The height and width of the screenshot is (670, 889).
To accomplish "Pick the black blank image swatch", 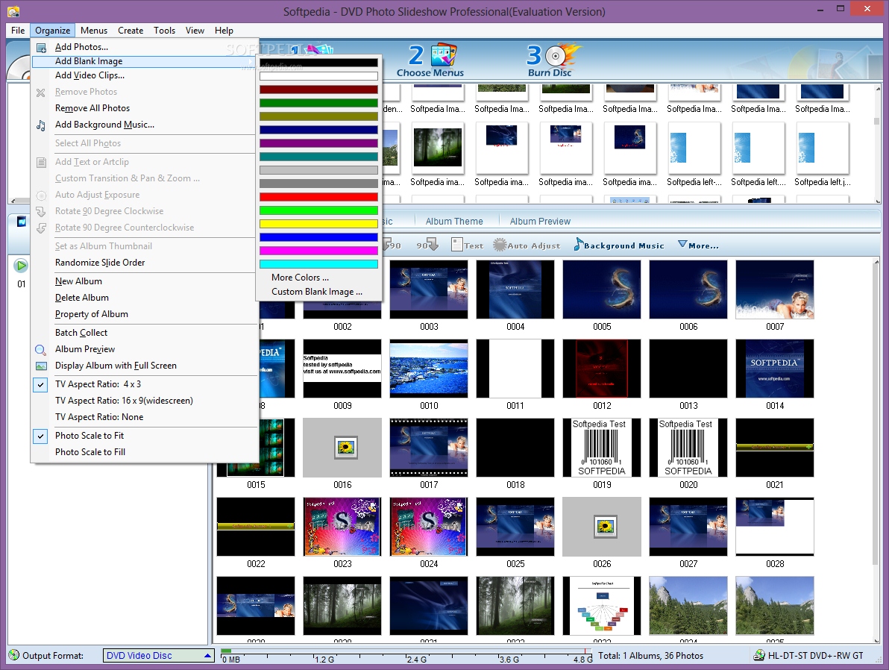I will [318, 63].
